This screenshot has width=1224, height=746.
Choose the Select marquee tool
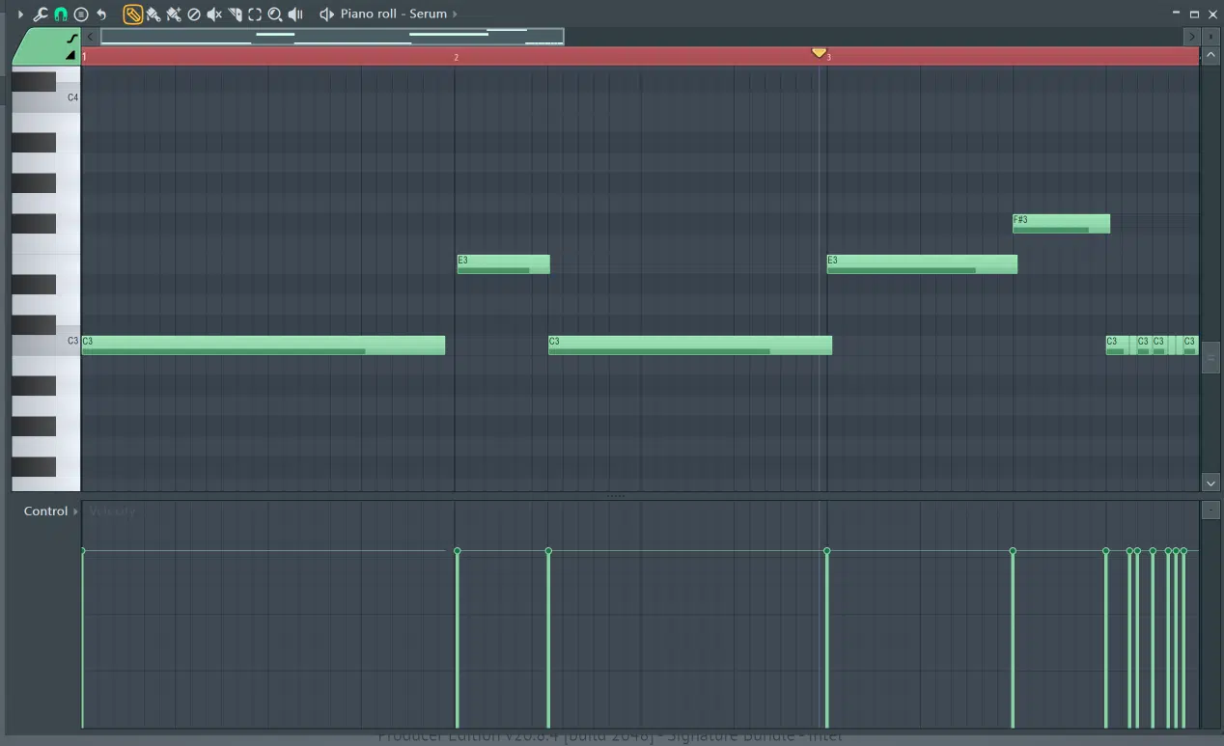point(255,14)
